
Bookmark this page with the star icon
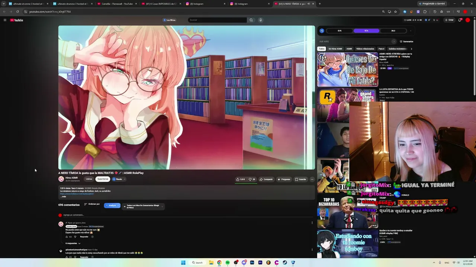pos(395,11)
